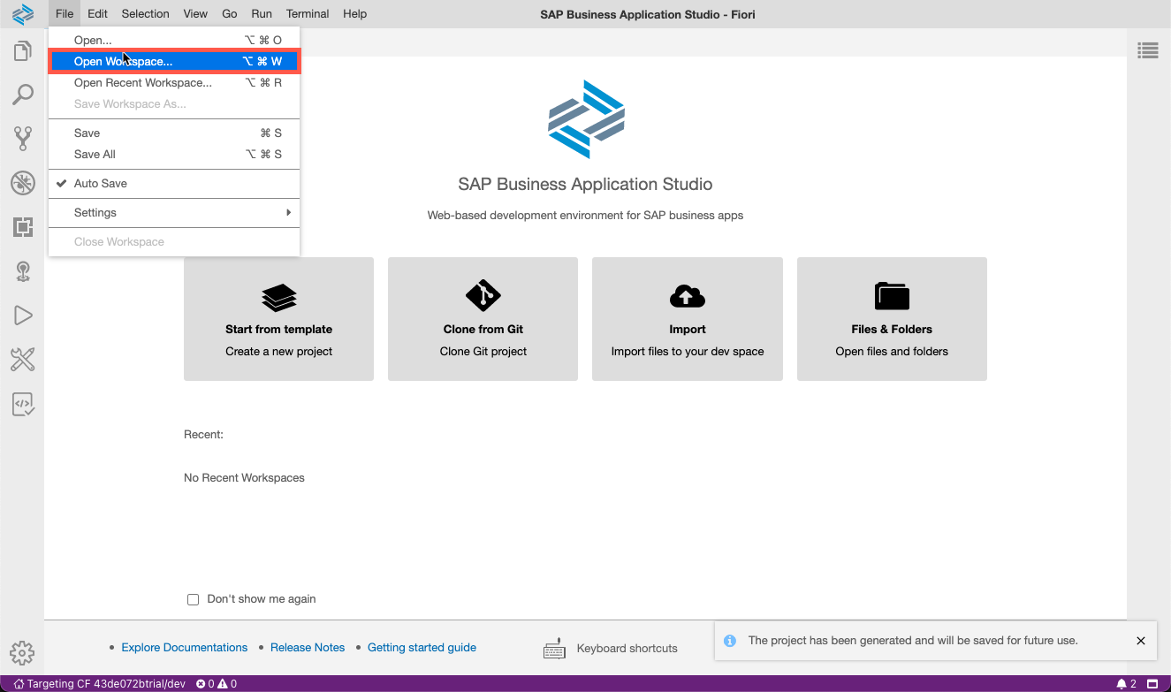Viewport: 1171px width, 692px height.
Task: Open the File menu
Action: click(x=64, y=14)
